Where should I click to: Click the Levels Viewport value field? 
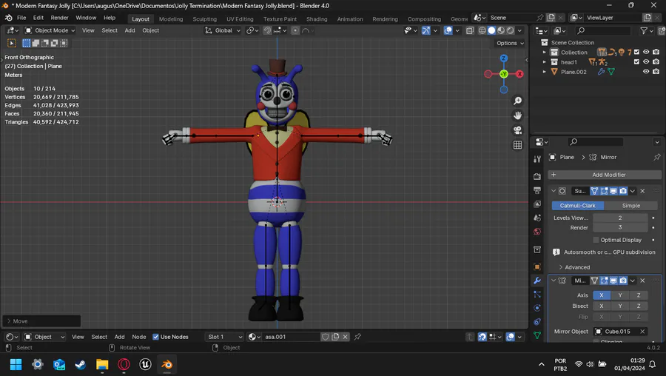click(619, 218)
